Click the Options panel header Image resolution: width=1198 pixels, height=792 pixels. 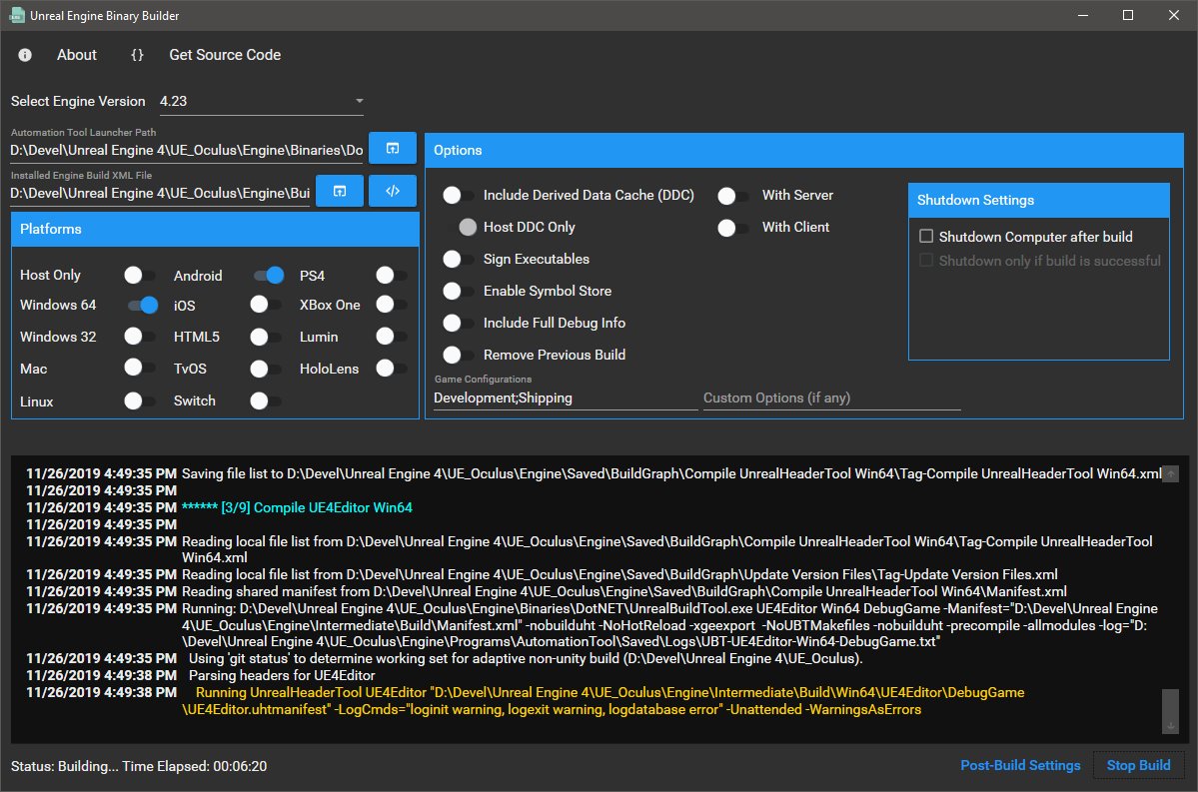coord(803,151)
